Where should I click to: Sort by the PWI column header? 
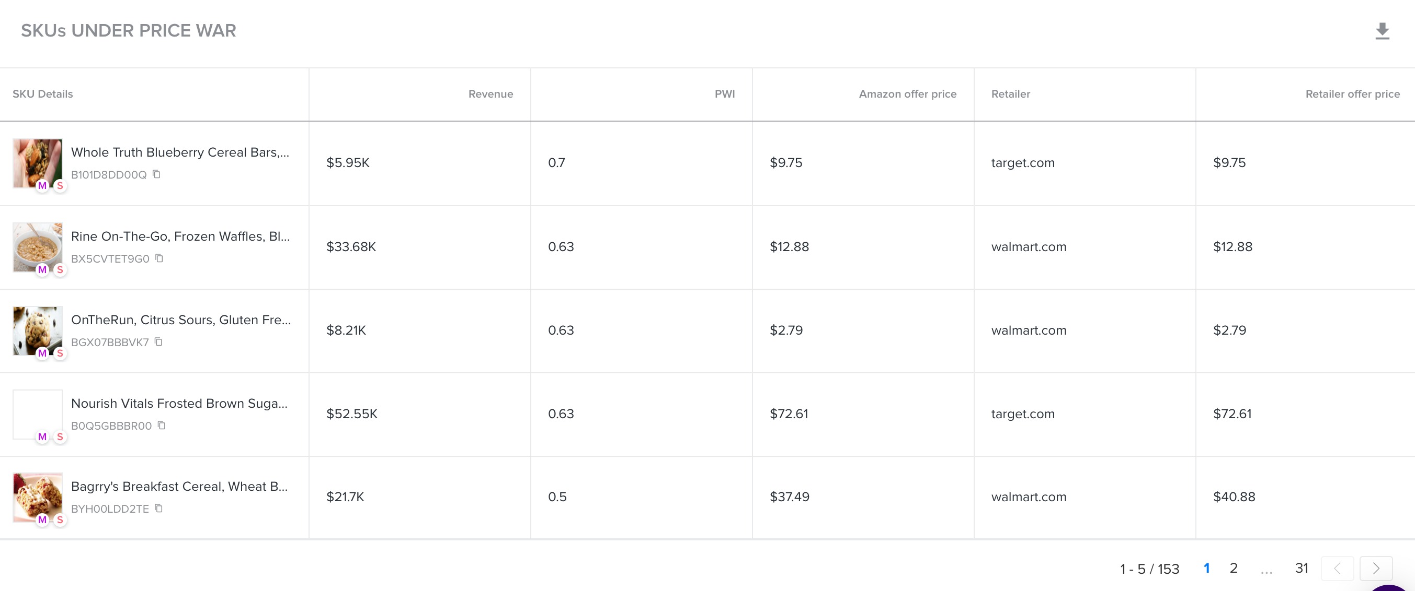click(x=725, y=94)
